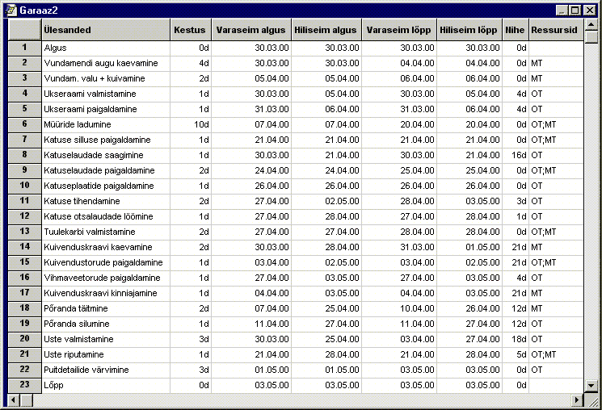Select row header number 1
Viewport: 602px width, 410px height.
[x=24, y=48]
